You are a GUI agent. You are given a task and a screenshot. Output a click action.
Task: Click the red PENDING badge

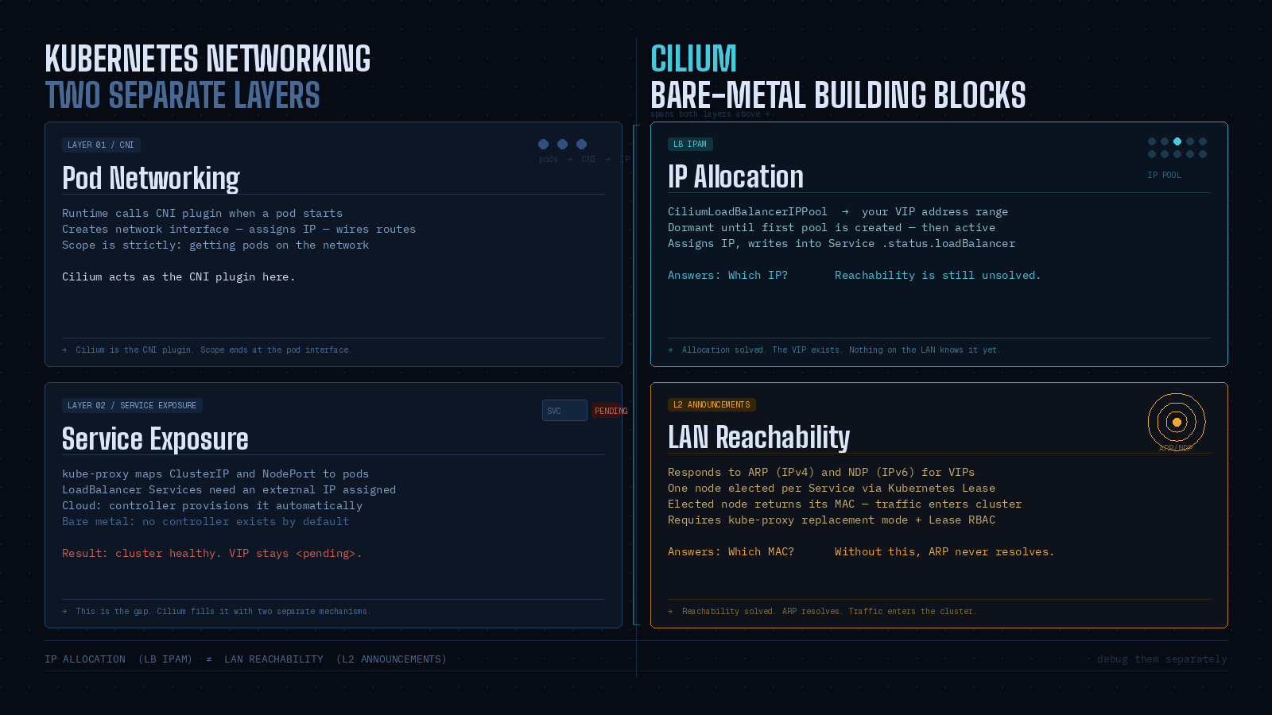611,411
